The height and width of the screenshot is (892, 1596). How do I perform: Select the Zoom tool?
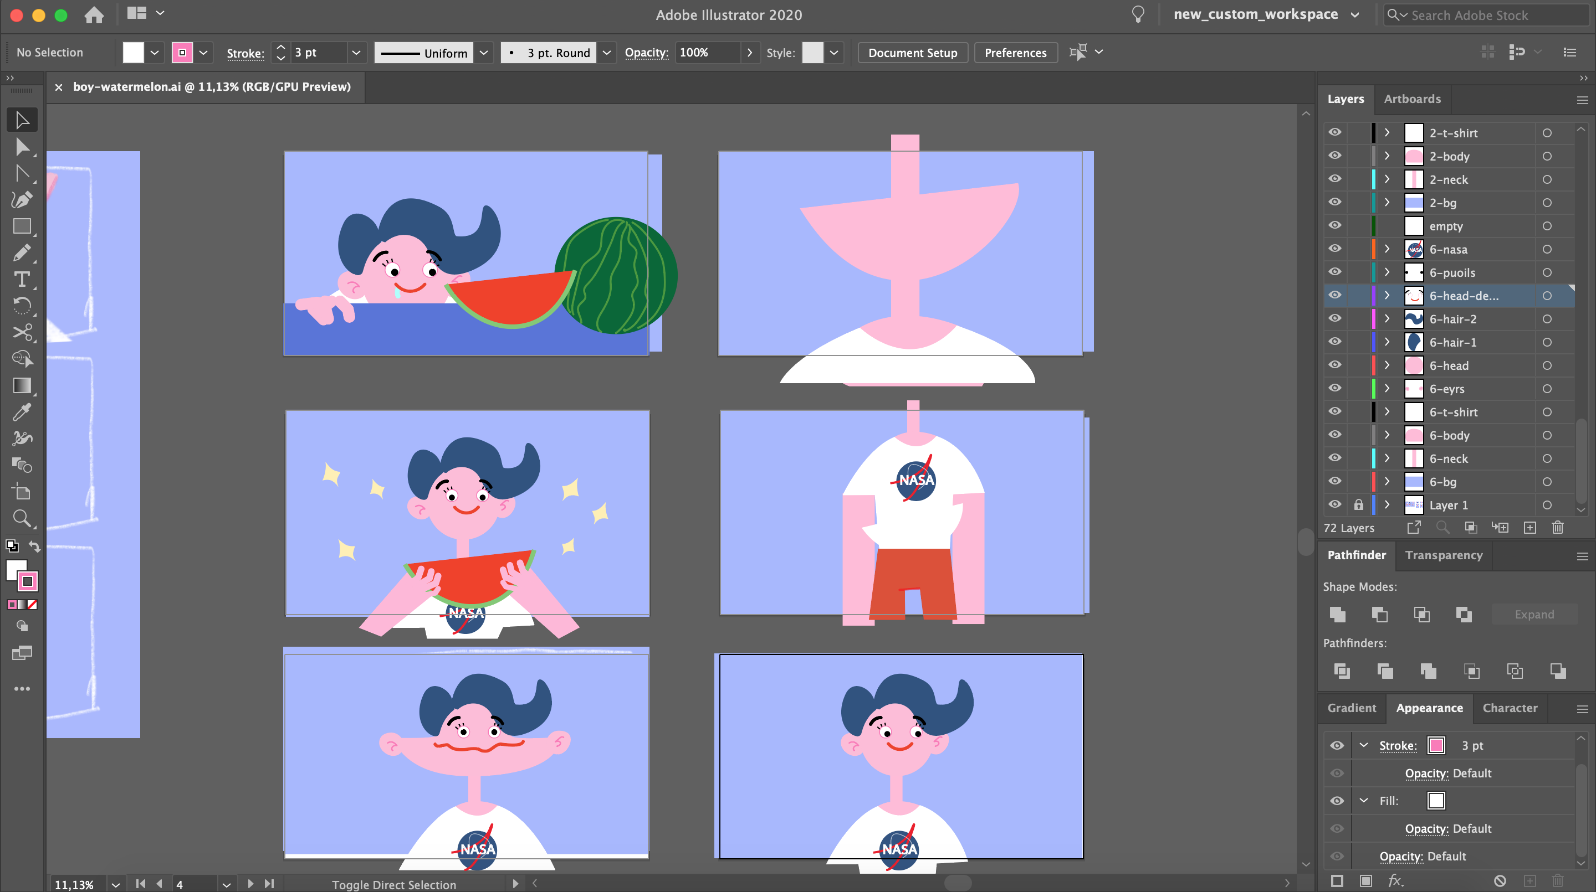tap(22, 518)
